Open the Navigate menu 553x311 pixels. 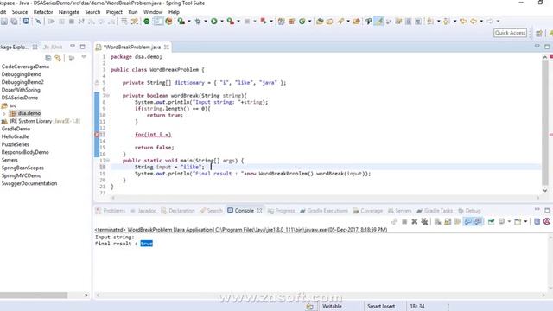point(69,12)
